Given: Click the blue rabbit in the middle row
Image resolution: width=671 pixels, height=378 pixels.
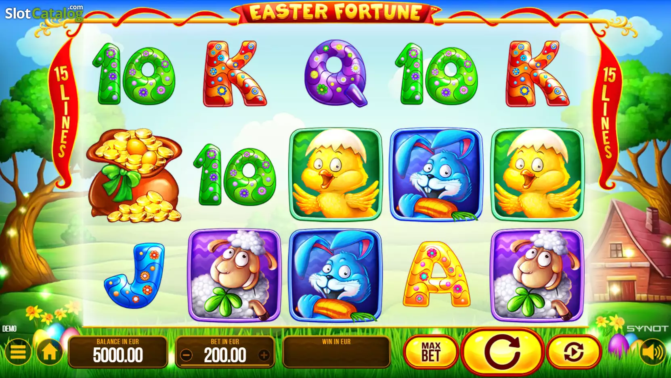Looking at the screenshot, I should (436, 175).
